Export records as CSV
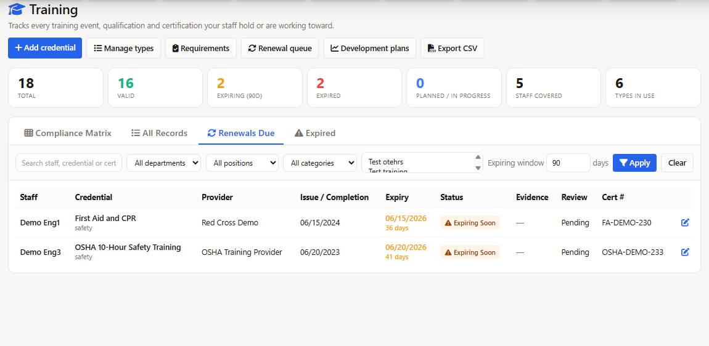The height and width of the screenshot is (346, 709). point(452,48)
